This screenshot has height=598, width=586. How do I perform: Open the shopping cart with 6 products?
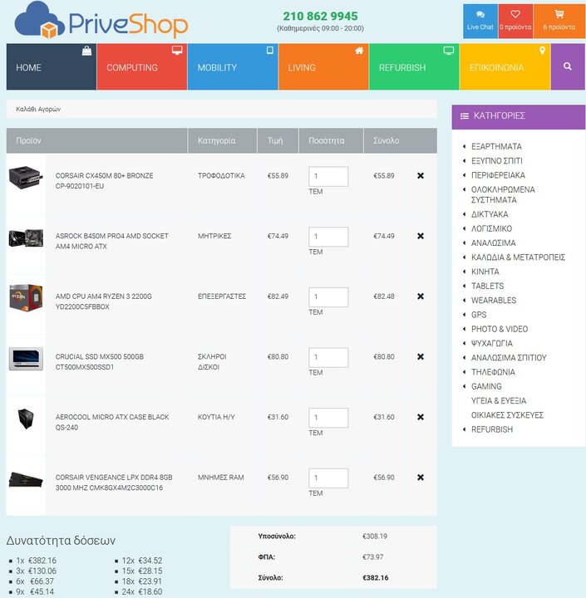pyautogui.click(x=559, y=21)
